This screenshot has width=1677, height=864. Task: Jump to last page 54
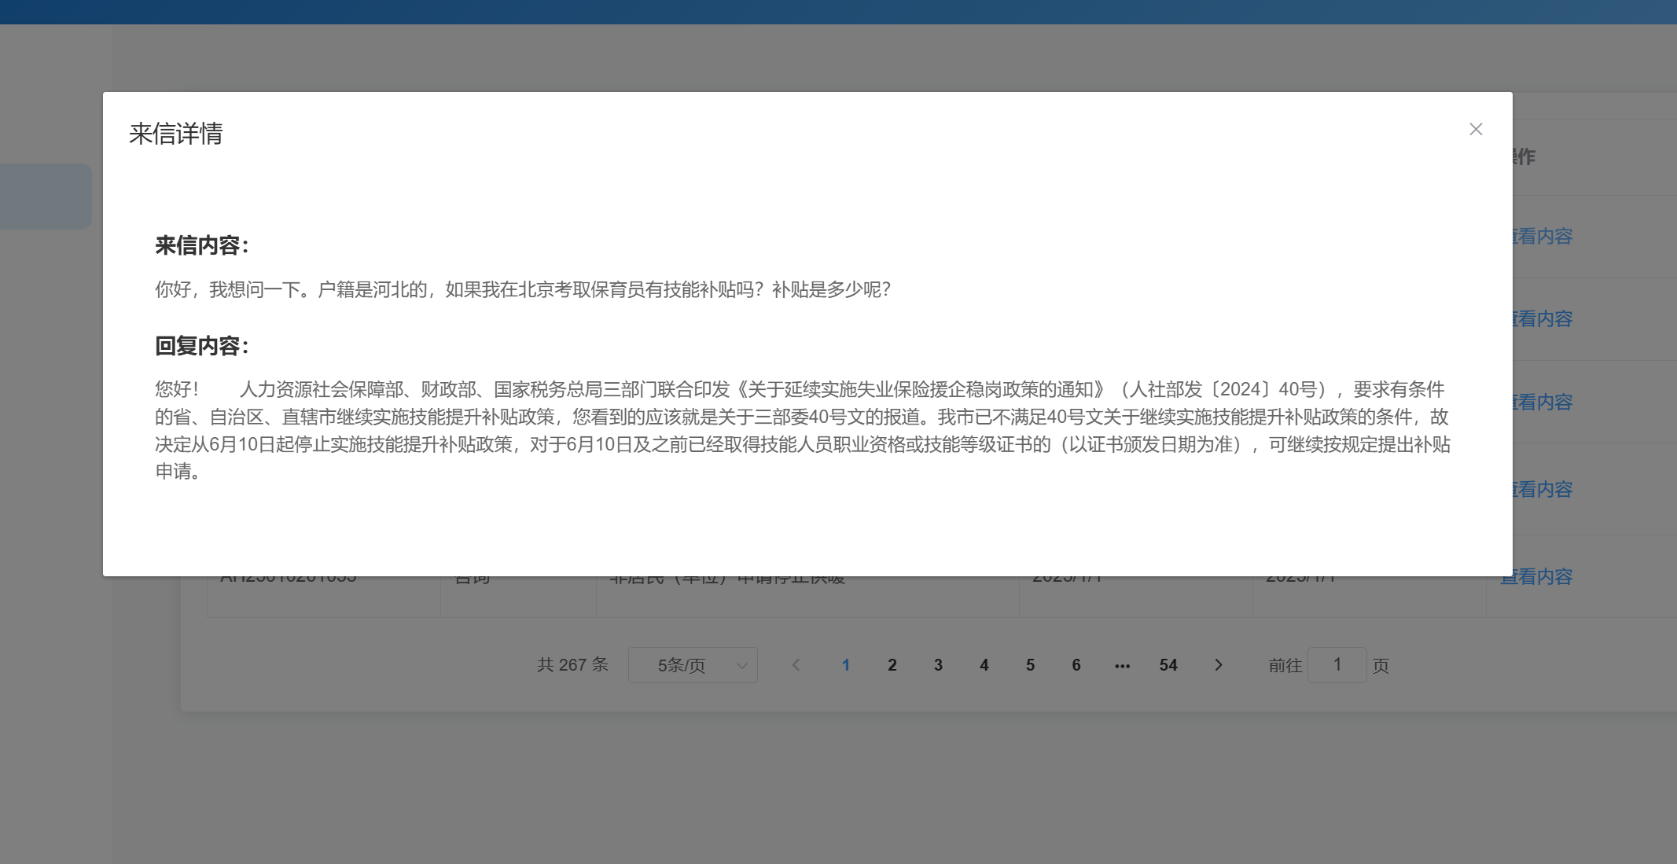coord(1168,665)
